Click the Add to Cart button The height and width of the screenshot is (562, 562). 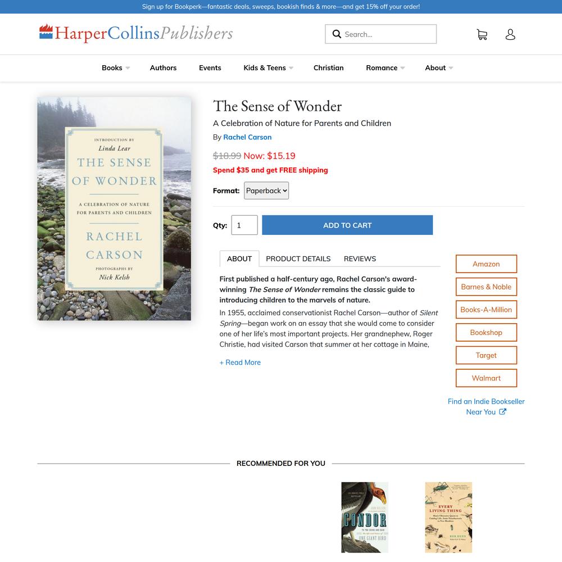coord(347,225)
